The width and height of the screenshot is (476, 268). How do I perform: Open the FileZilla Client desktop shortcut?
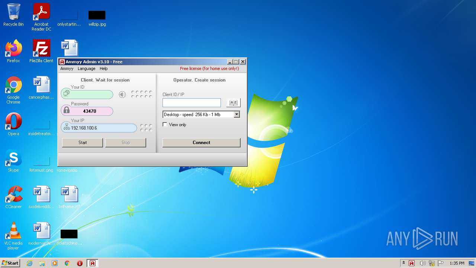[x=41, y=51]
